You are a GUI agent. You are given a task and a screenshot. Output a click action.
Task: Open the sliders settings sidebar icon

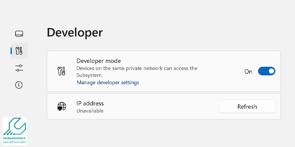point(19,68)
